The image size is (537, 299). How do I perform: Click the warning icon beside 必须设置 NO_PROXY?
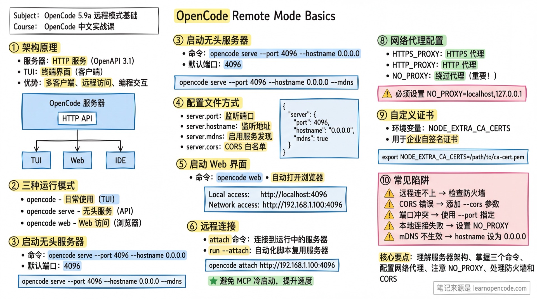coord(387,94)
